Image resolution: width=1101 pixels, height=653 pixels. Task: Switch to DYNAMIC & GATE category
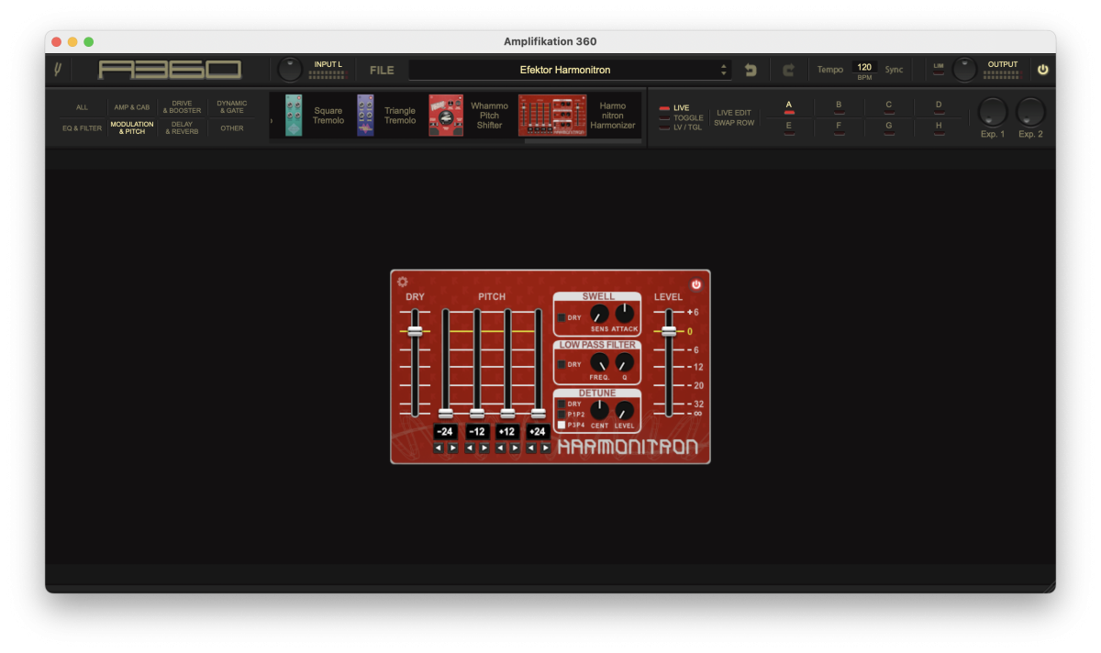tap(232, 107)
